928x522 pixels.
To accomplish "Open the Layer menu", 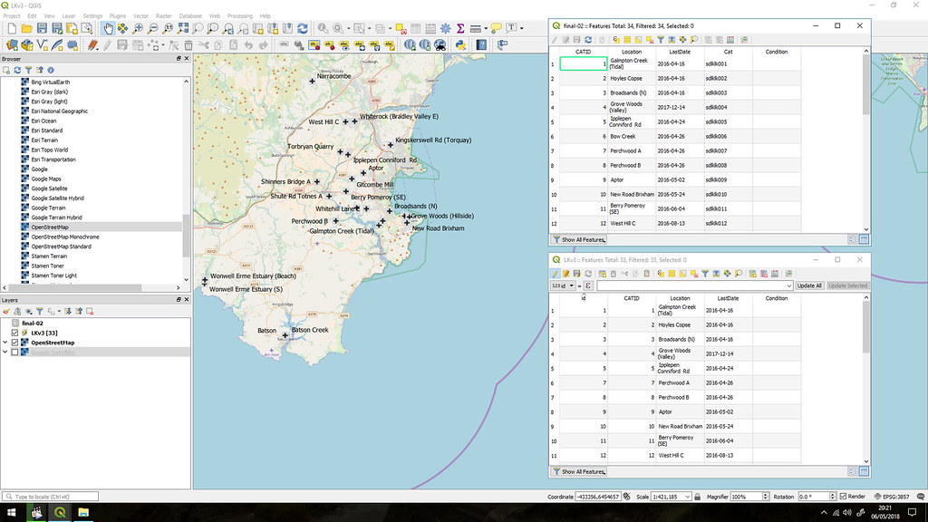I will pos(69,16).
